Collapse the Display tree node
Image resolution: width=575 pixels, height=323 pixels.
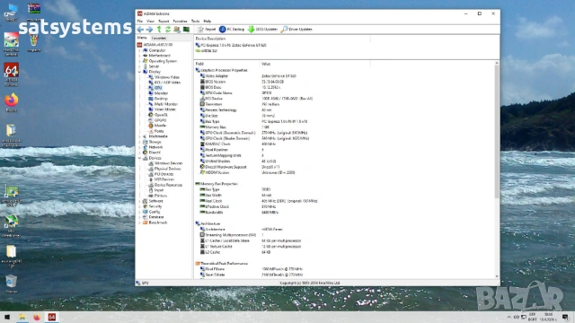(139, 72)
